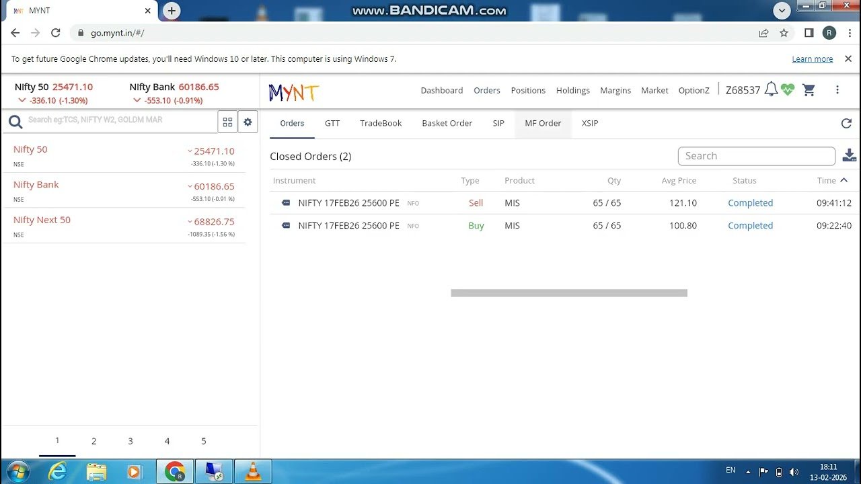Refresh orders using the reload icon
Screen dimensions: 861x484
pyautogui.click(x=846, y=123)
